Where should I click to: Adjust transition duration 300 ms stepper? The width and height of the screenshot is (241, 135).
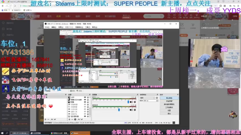[x=157, y=101]
